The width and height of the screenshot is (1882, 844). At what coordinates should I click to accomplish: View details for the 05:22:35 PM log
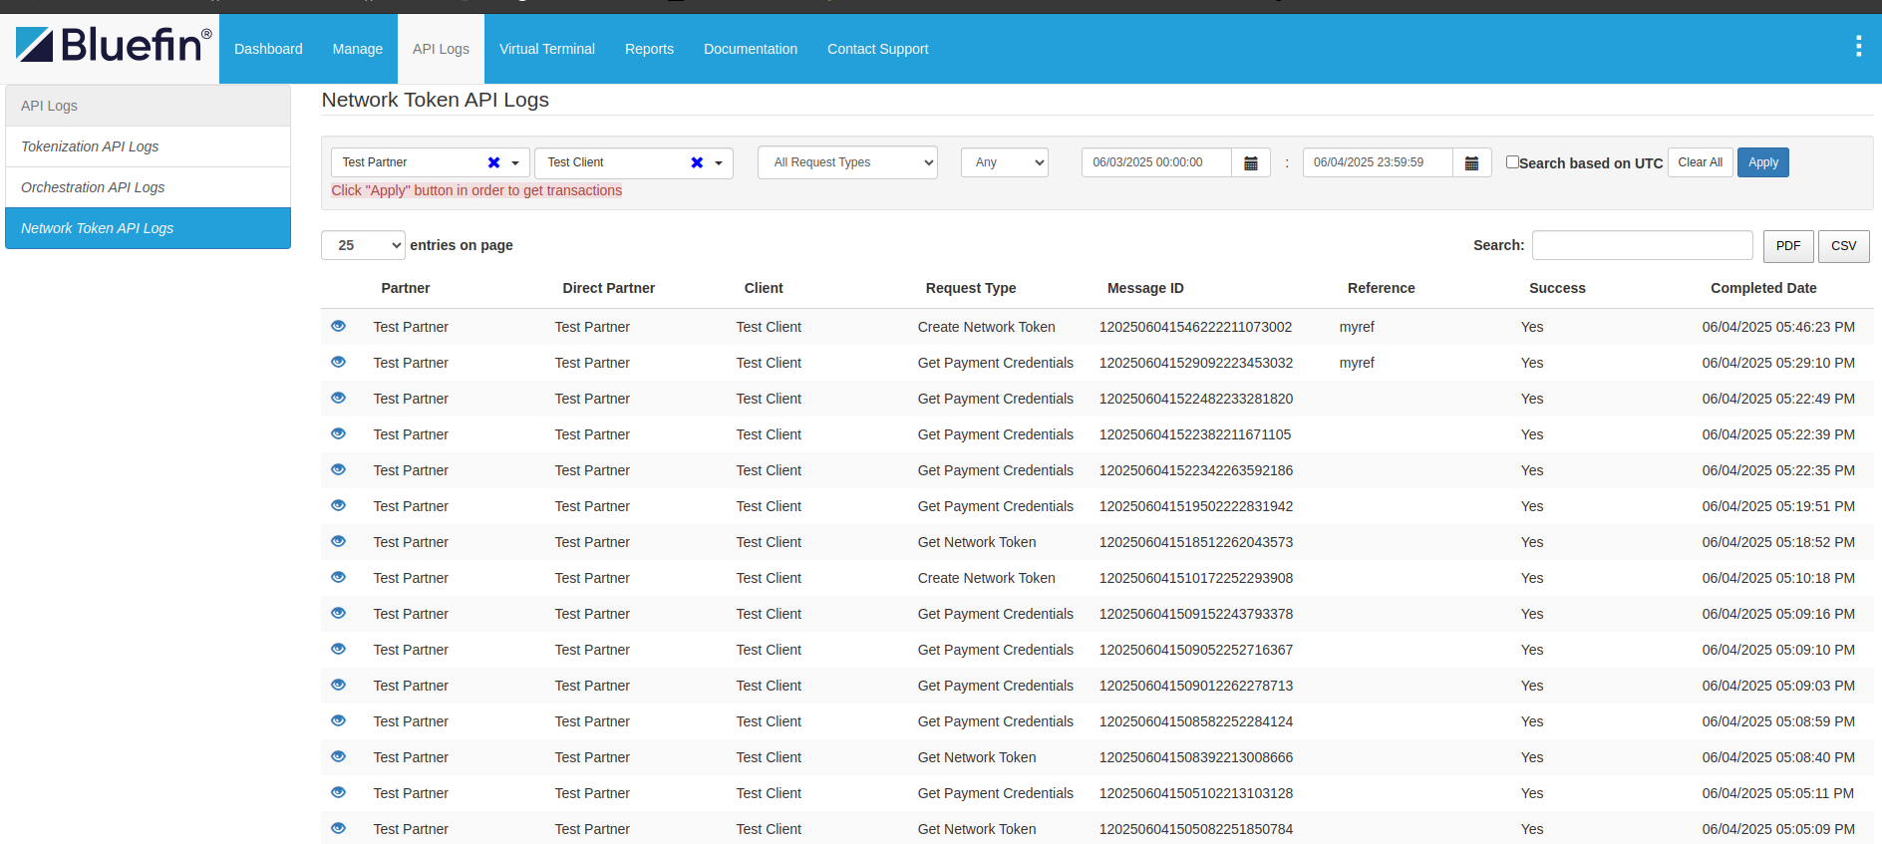pos(338,469)
